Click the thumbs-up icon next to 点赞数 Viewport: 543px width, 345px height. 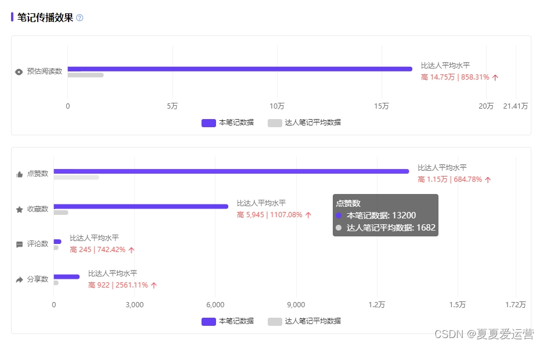[x=19, y=174]
